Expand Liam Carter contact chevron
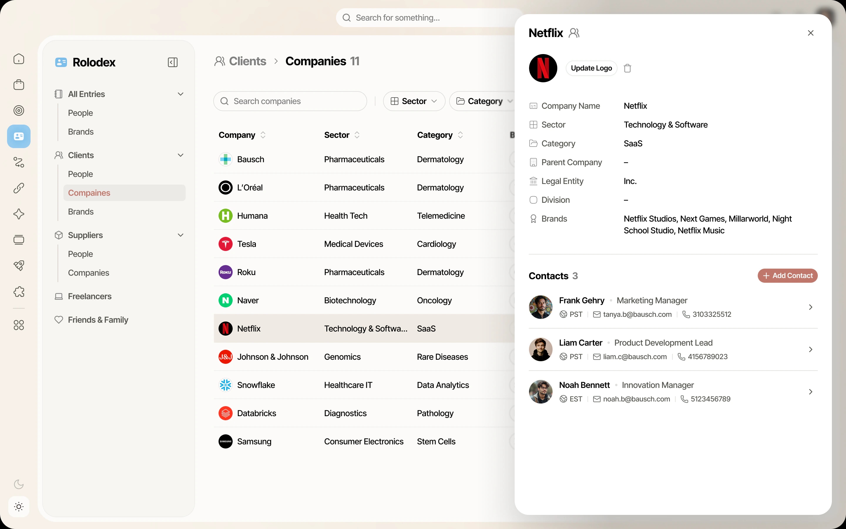 [x=810, y=349]
